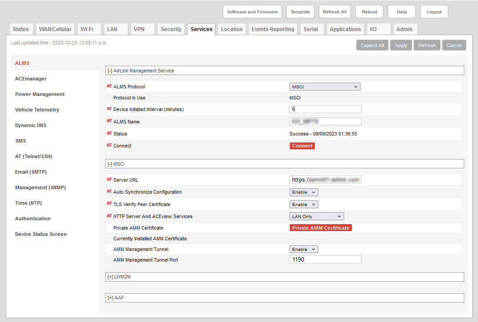The image size is (478, 322).
Task: Open the ALMS Protocol dropdown
Action: 325,87
